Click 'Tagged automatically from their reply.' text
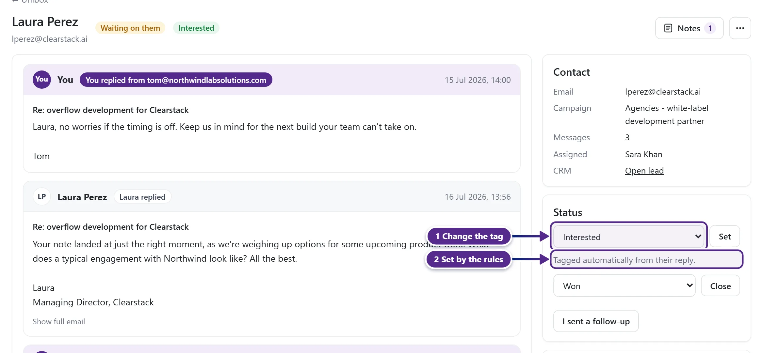This screenshot has height=353, width=763. [x=624, y=260]
